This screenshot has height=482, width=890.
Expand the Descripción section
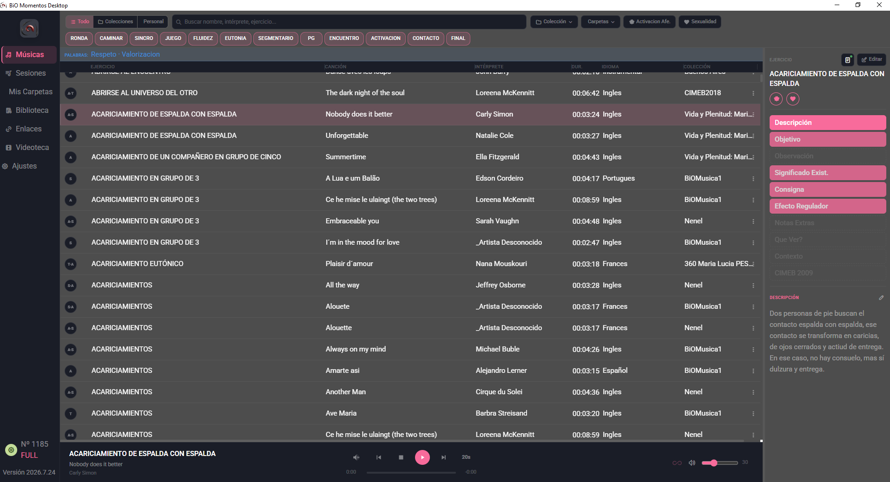click(828, 123)
